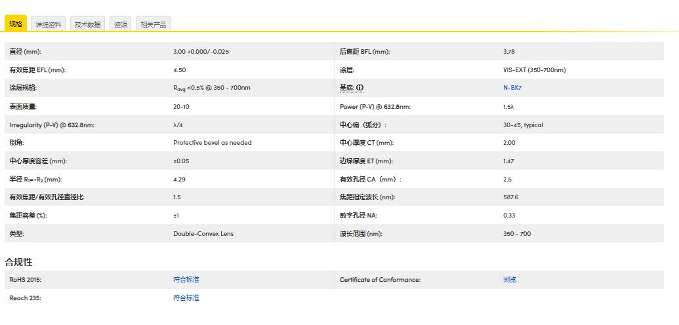This screenshot has height=325, width=679.
Task: Click the info icon beside 基底
Action: (360, 88)
